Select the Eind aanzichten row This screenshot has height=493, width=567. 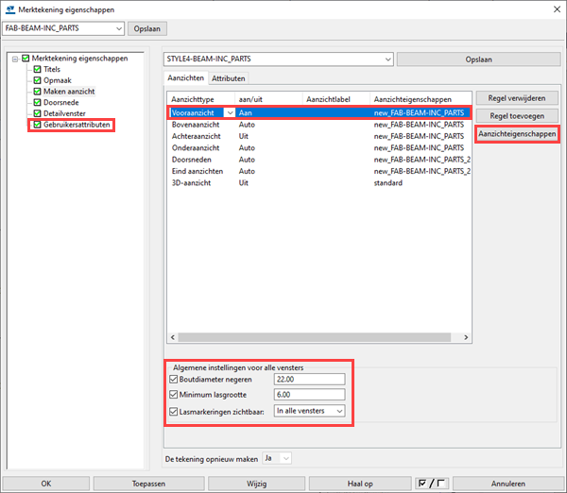point(319,171)
